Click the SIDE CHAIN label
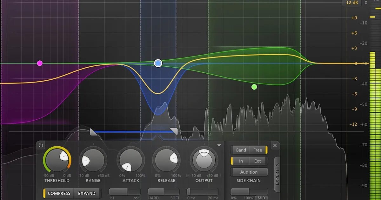 pyautogui.click(x=249, y=180)
